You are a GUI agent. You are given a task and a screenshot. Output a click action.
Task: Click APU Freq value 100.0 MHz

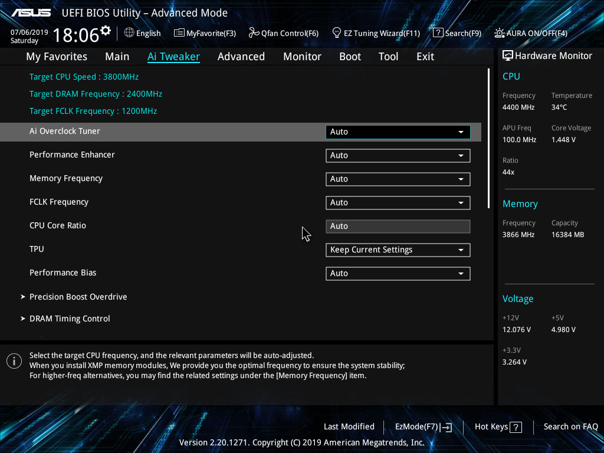pos(519,140)
